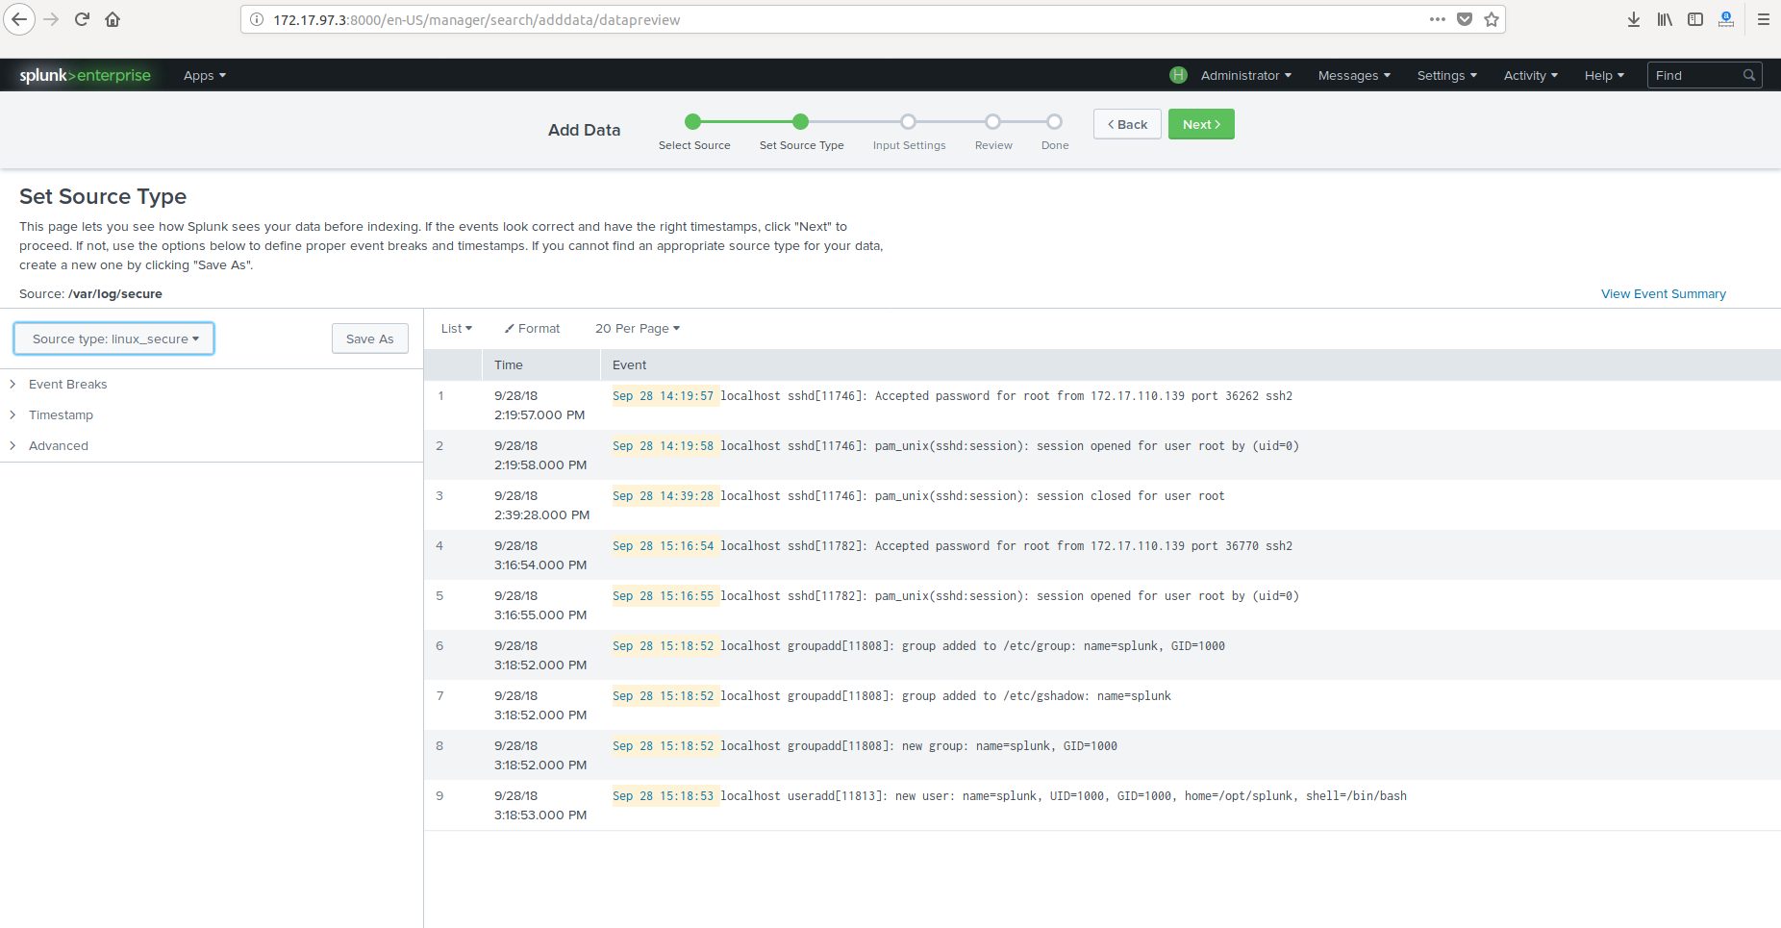Click the green Administrator avatar icon
Screen dimensions: 1781x928
pos(1178,75)
